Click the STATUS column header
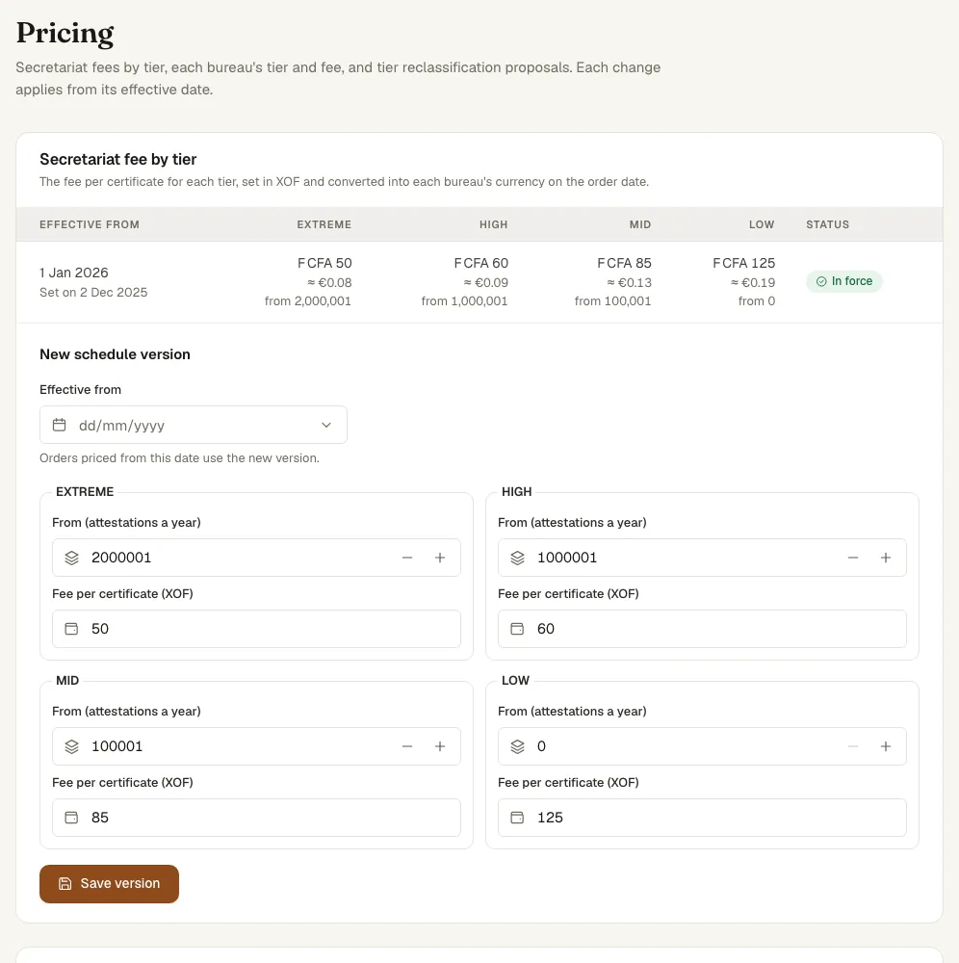Screen dimensions: 959x963 (828, 224)
